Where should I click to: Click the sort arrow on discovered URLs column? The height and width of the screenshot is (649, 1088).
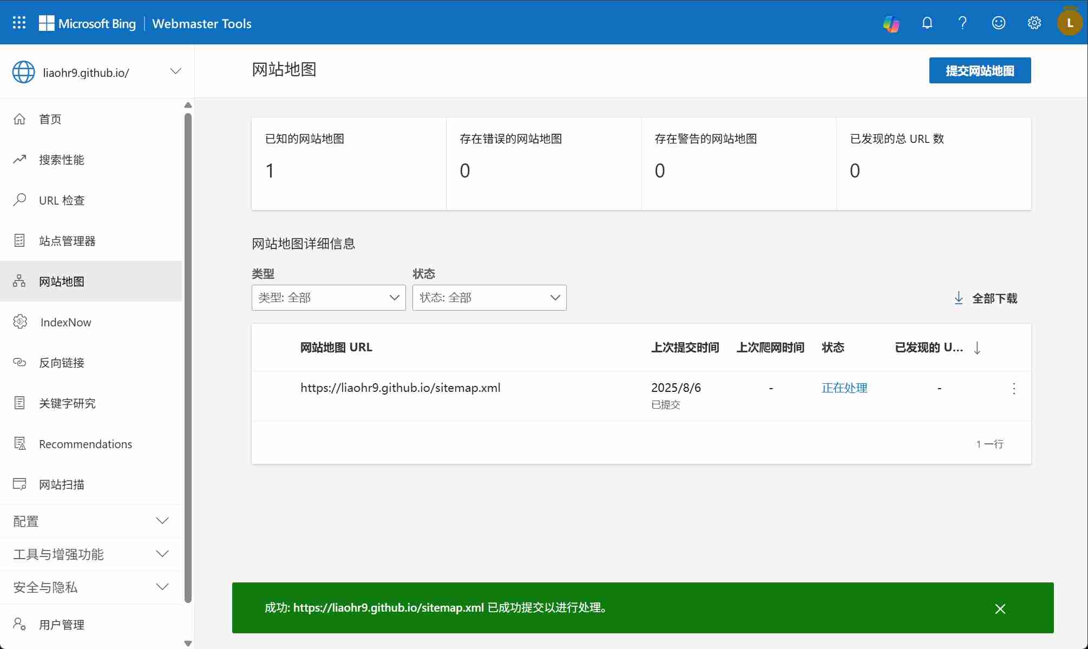[x=977, y=348]
